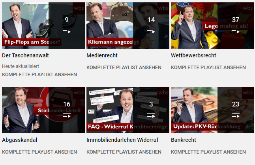View complete playlist under Bankrecht
Screen dimensions: 255x165
point(208,152)
